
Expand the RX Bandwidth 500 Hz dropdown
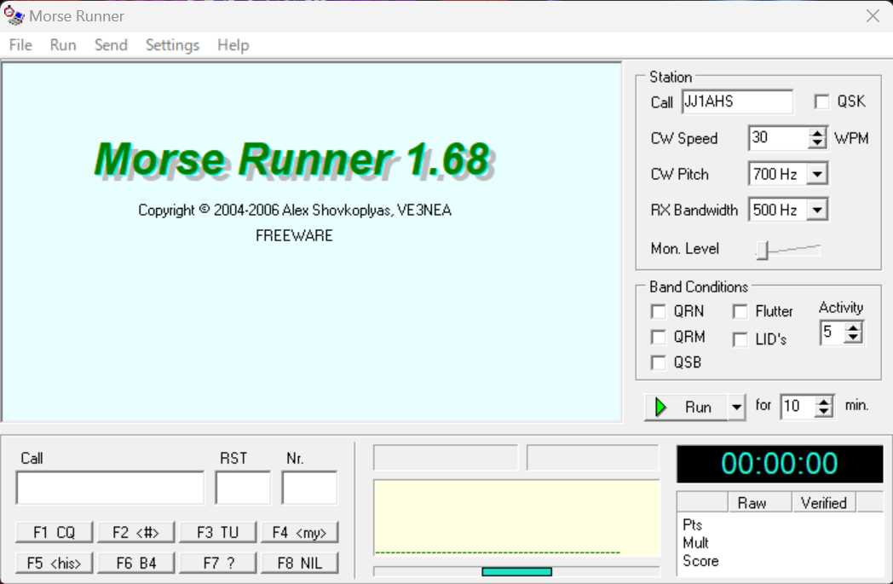817,211
